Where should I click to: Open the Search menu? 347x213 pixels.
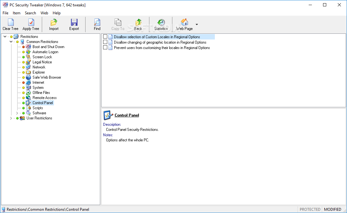30,13
